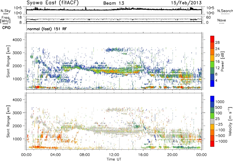Click the "16" tick on Power colorbar
The image size is (233, 161).
click(x=217, y=62)
